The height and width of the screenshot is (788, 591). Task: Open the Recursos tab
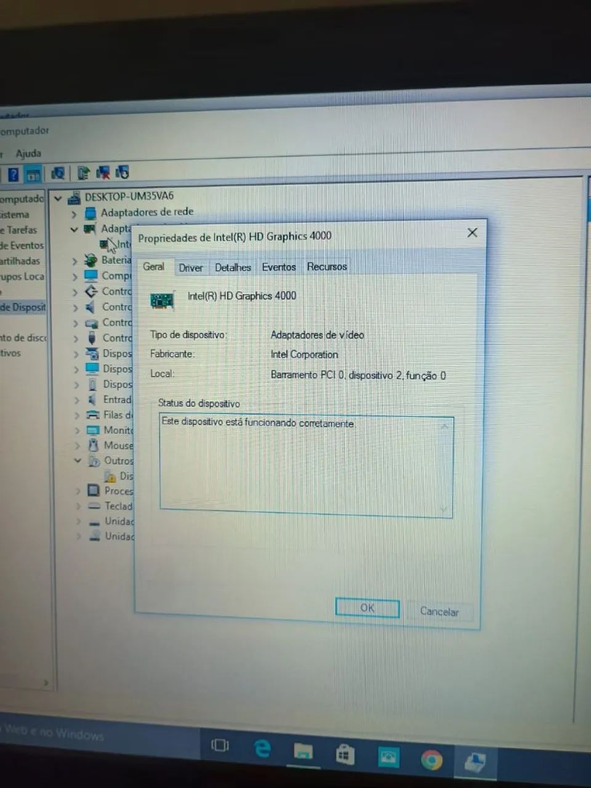click(327, 266)
